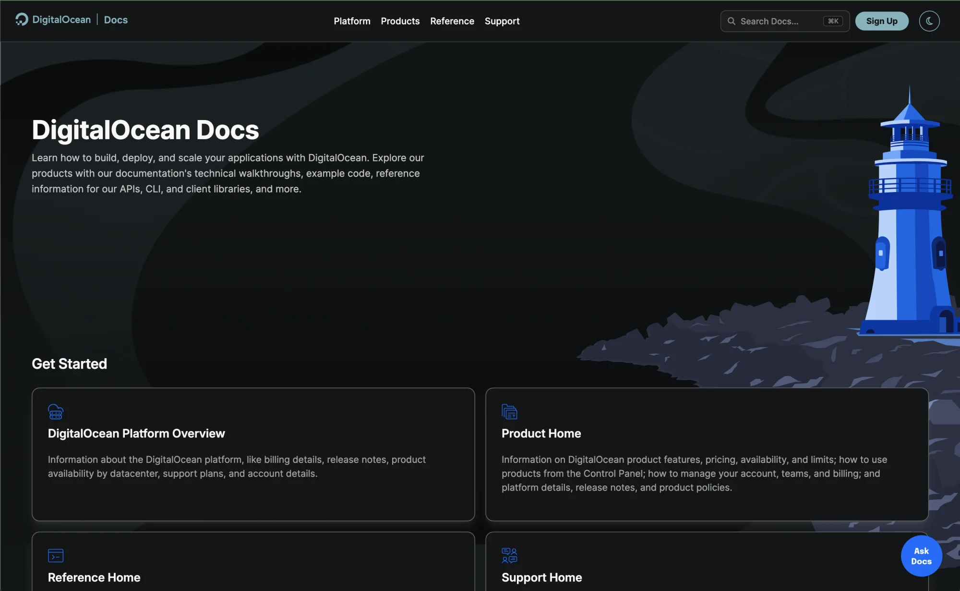Viewport: 960px width, 591px height.
Task: Open DigitalOcean Platform Overview card title
Action: [136, 434]
